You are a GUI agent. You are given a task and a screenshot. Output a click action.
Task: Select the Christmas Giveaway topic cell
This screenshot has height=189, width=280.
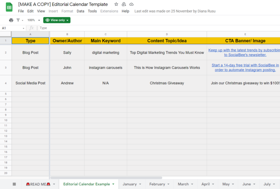point(167,83)
